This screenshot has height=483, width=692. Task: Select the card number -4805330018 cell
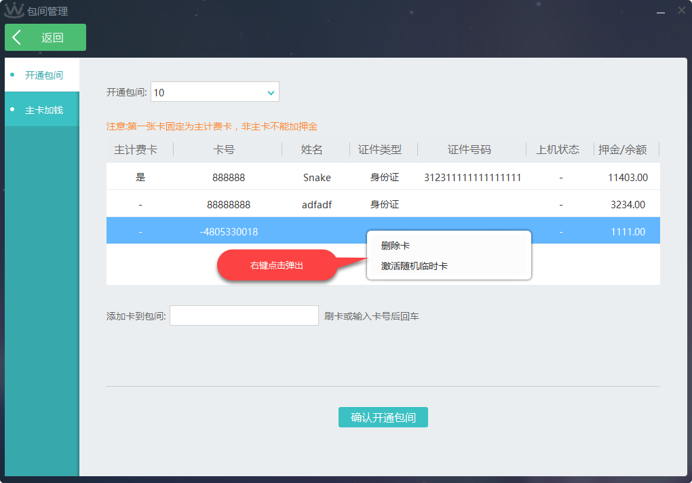(x=229, y=231)
